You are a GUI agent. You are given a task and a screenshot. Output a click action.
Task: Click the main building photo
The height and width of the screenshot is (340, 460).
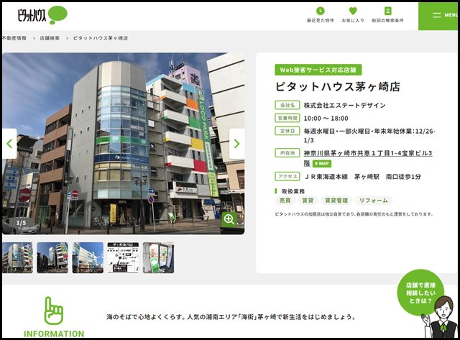pos(123,144)
